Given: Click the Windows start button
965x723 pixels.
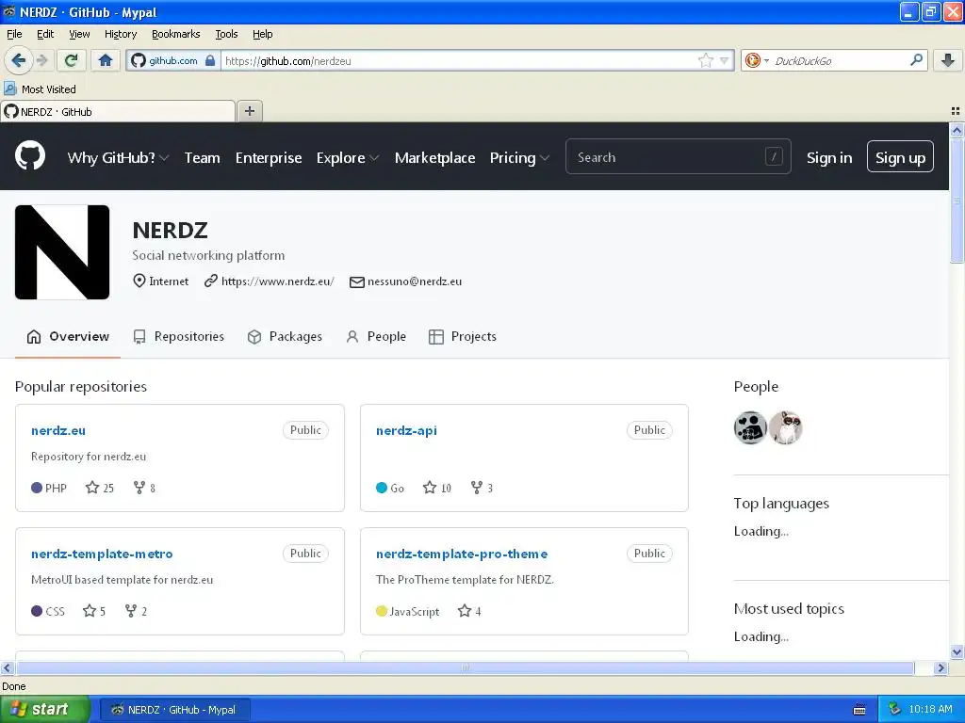Looking at the screenshot, I should click(x=44, y=709).
